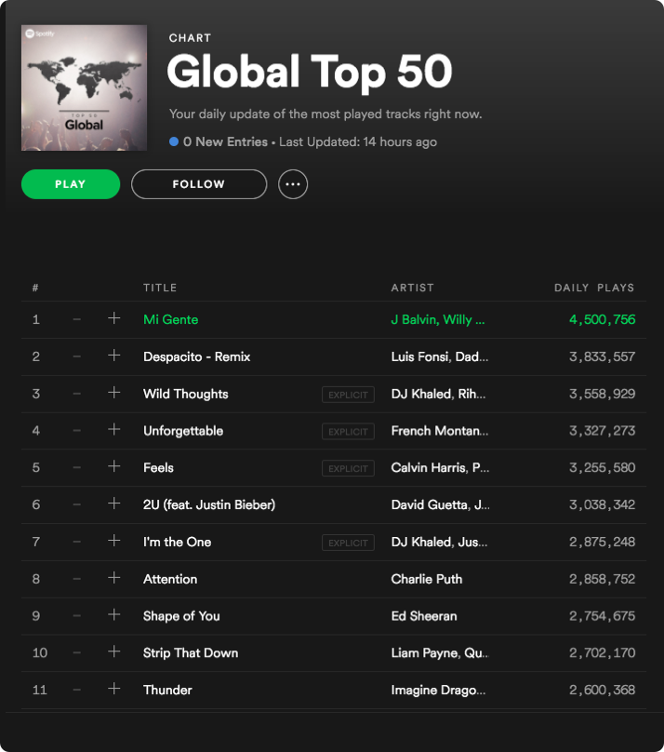
Task: Select the Mi Gente track title
Action: click(170, 319)
